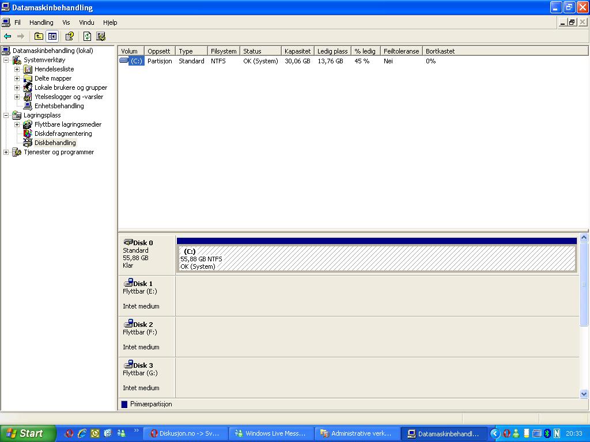
Task: Click the 45 % ledig cell
Action: tap(362, 61)
